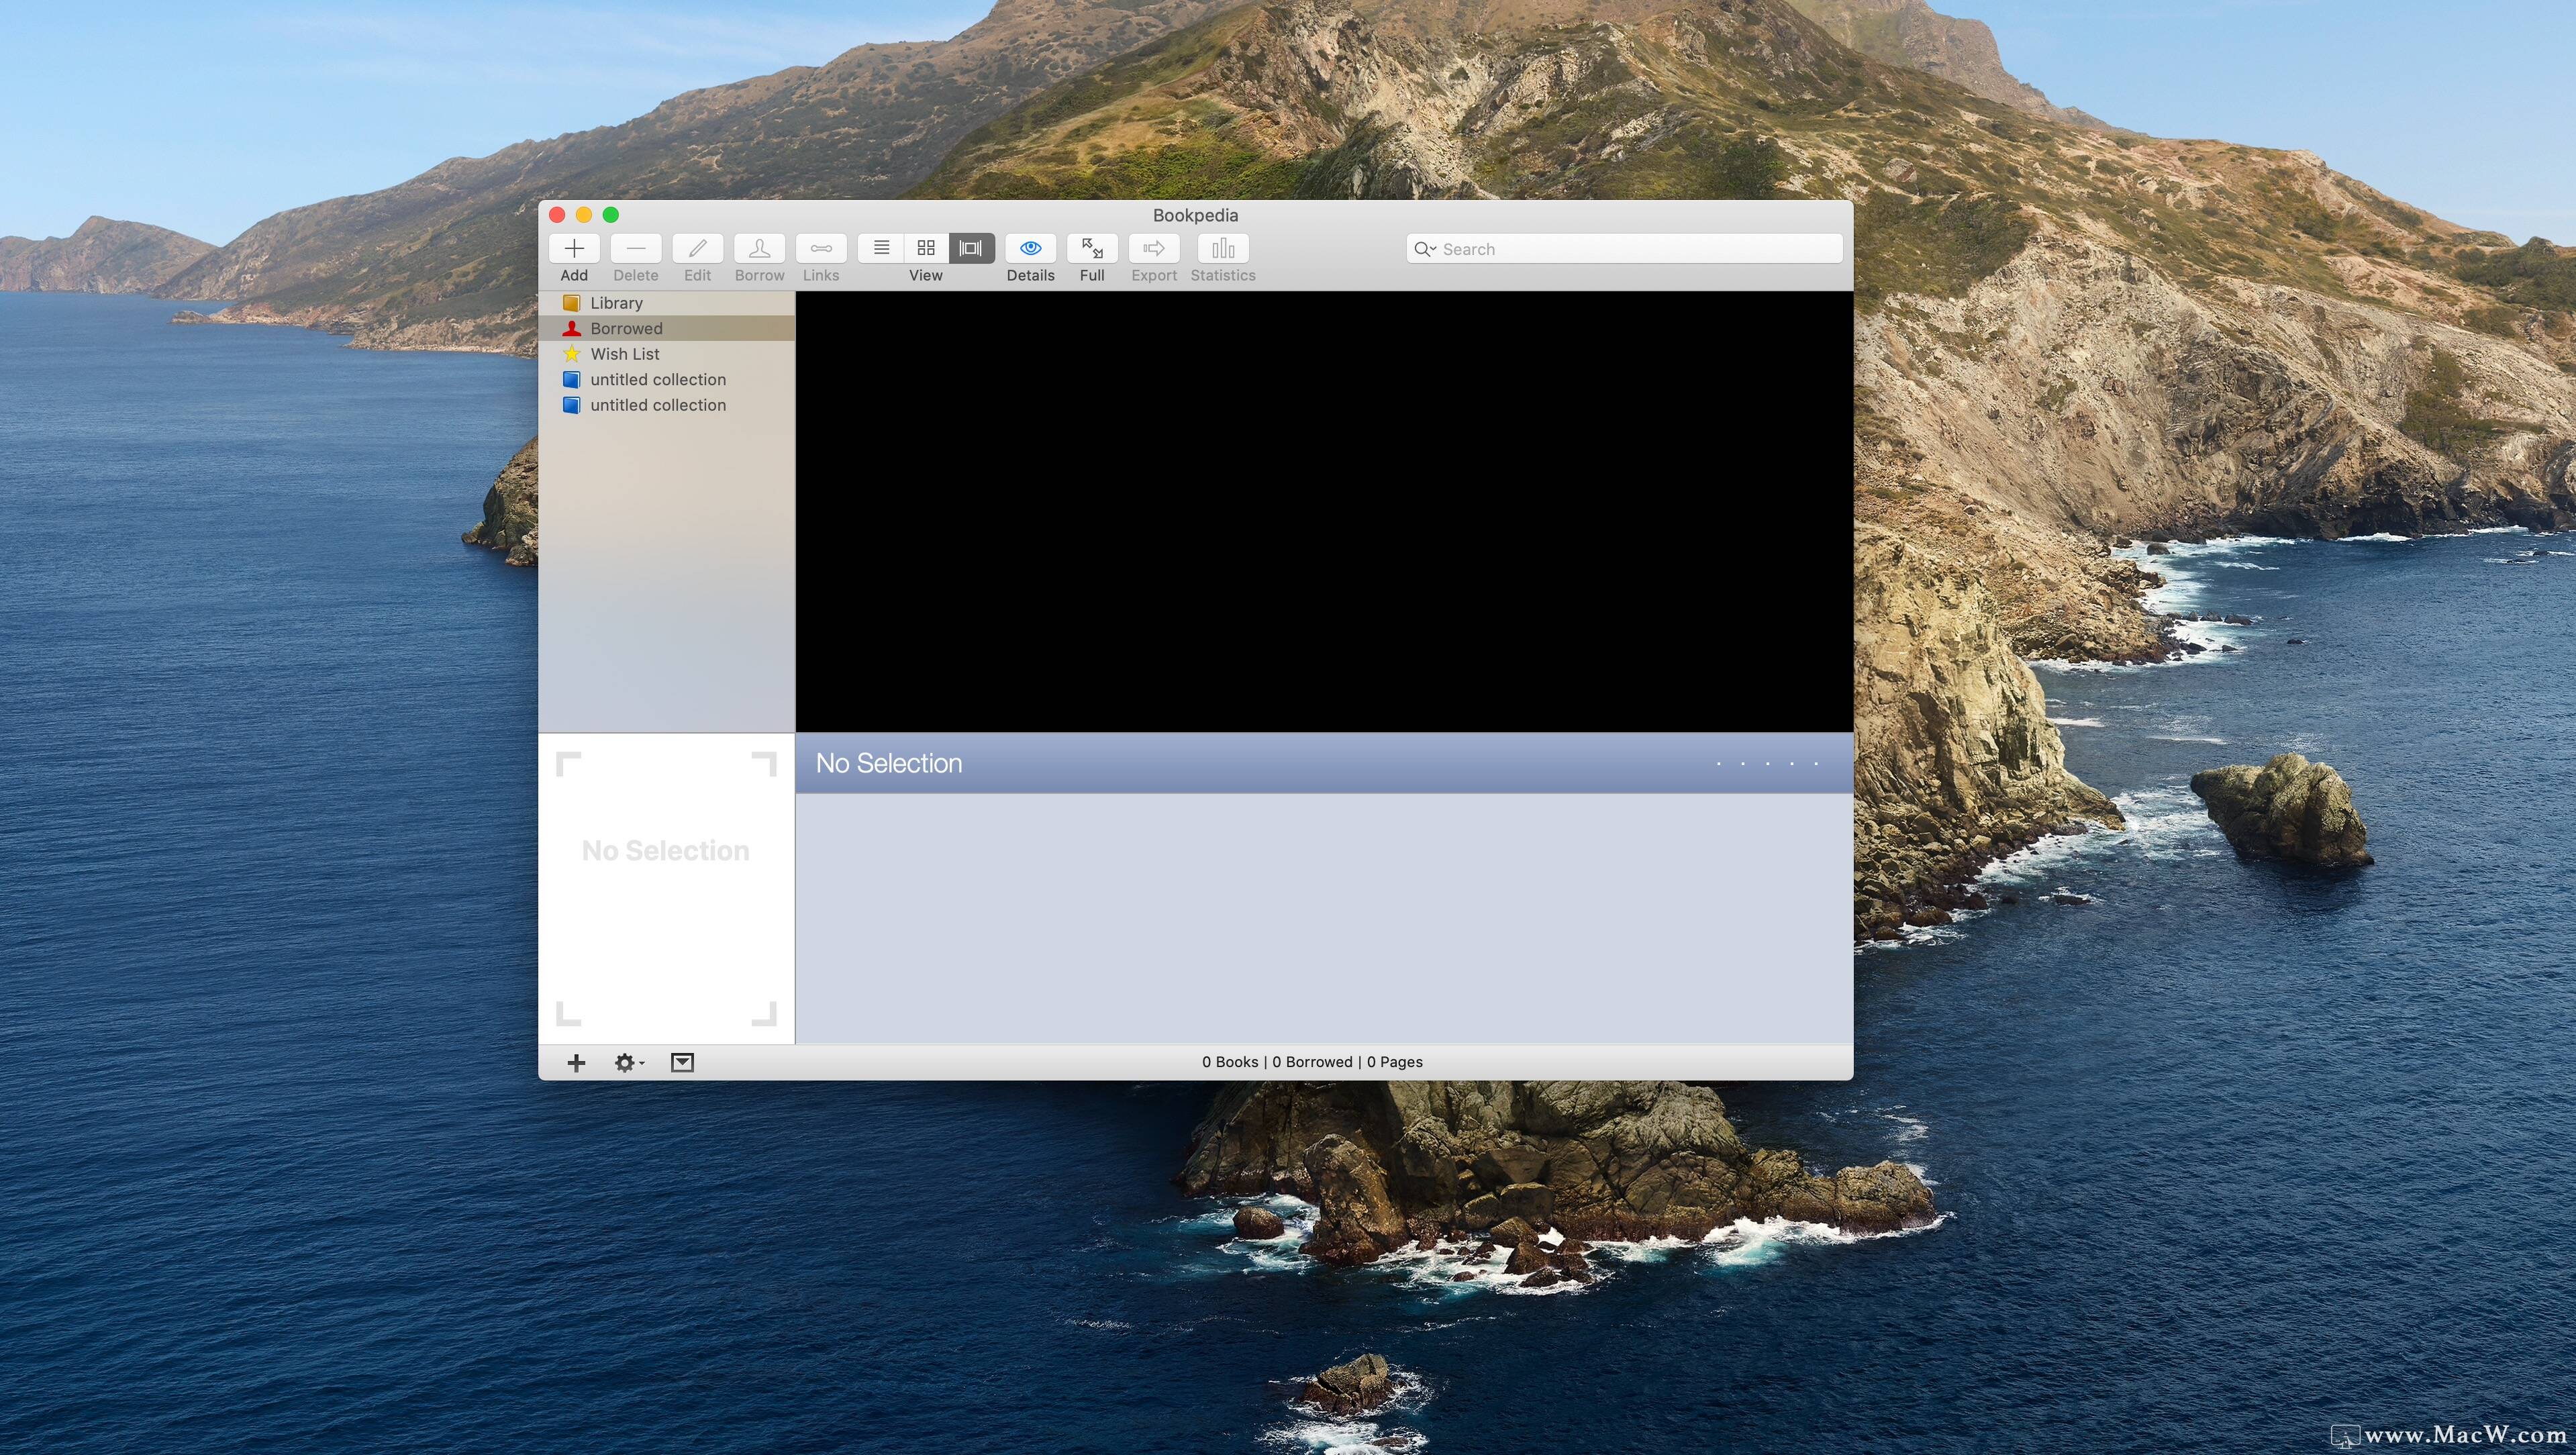The image size is (2576, 1455).
Task: Close the Bookpedia window
Action: tap(557, 215)
